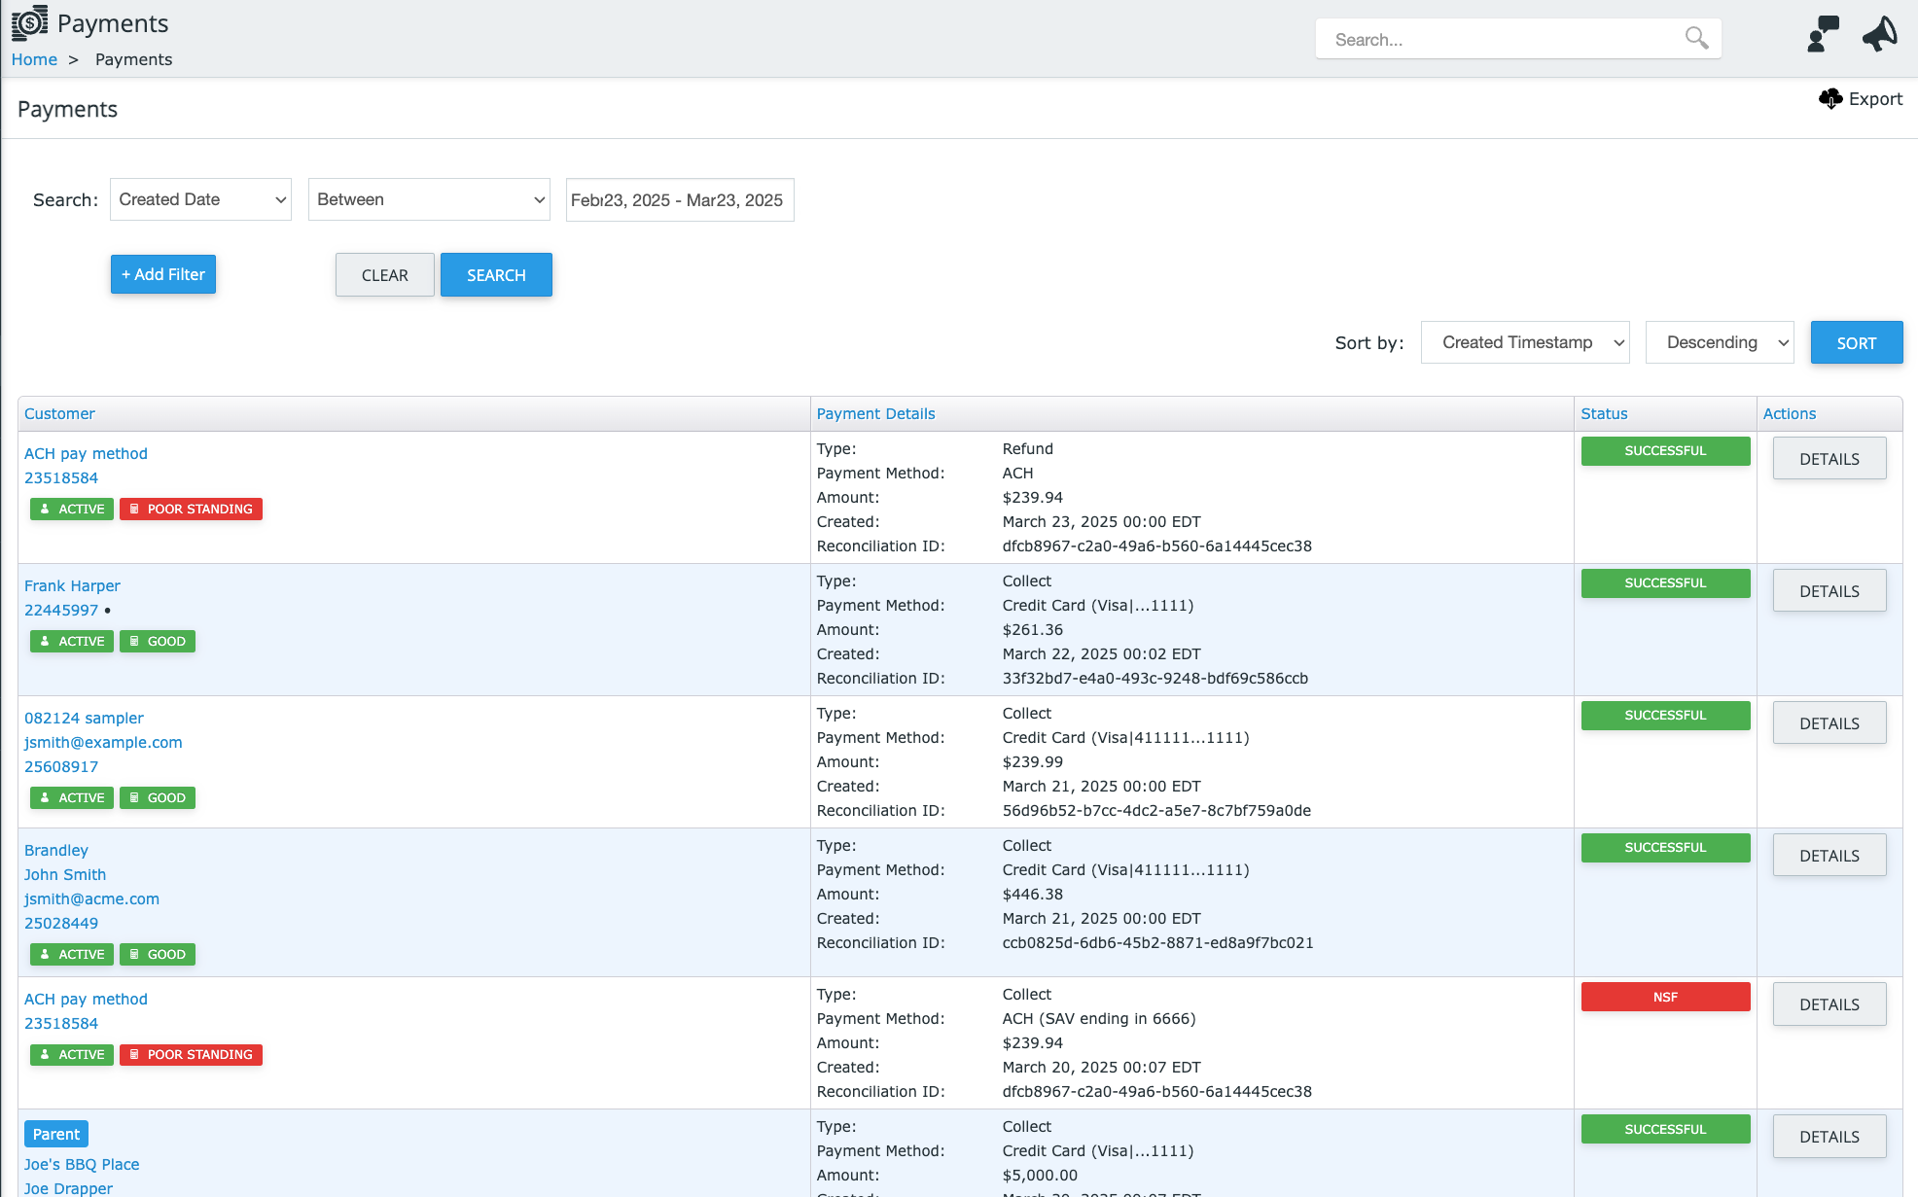Click POOR STANDING badge in NSF row
This screenshot has height=1197, width=1918.
coord(191,1055)
